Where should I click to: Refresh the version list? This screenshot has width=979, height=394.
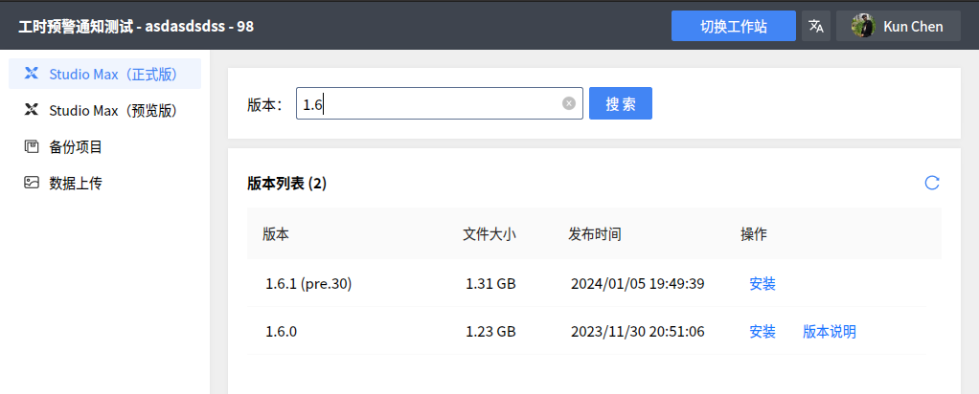[932, 183]
